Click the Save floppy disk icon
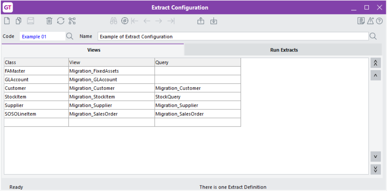Image resolution: width=387 pixels, height=191 pixels. [30, 21]
